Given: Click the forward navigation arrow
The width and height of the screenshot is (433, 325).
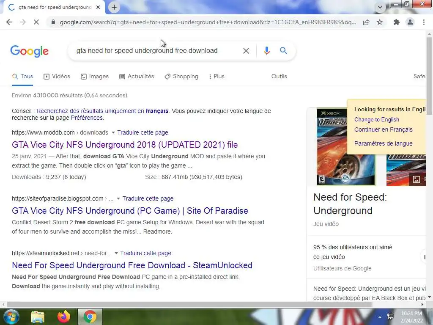Looking at the screenshot, I should pos(23,22).
